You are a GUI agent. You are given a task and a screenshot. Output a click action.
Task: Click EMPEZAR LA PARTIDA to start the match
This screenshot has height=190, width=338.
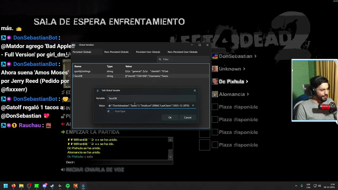tap(92, 132)
